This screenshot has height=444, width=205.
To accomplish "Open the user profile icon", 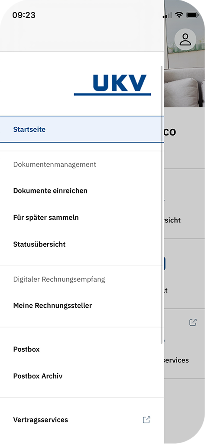I will coord(185,39).
